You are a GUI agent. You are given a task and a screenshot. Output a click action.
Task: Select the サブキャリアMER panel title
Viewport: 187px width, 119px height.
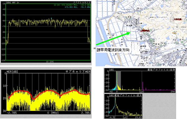click(x=78, y=71)
